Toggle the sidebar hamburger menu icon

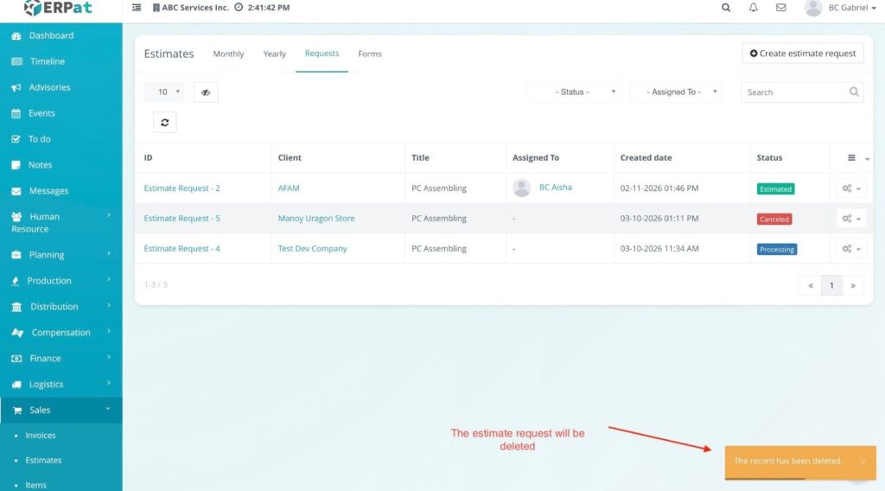click(137, 8)
